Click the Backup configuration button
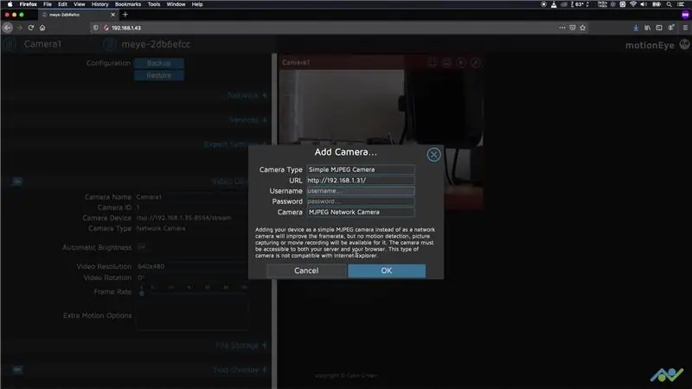This screenshot has width=692, height=389. click(x=159, y=63)
